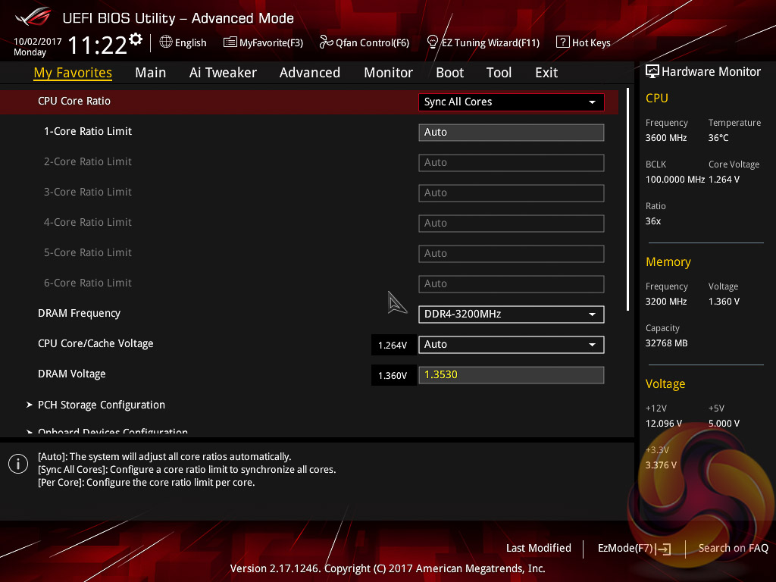
Task: Go to the Advanced tab
Action: coord(310,73)
